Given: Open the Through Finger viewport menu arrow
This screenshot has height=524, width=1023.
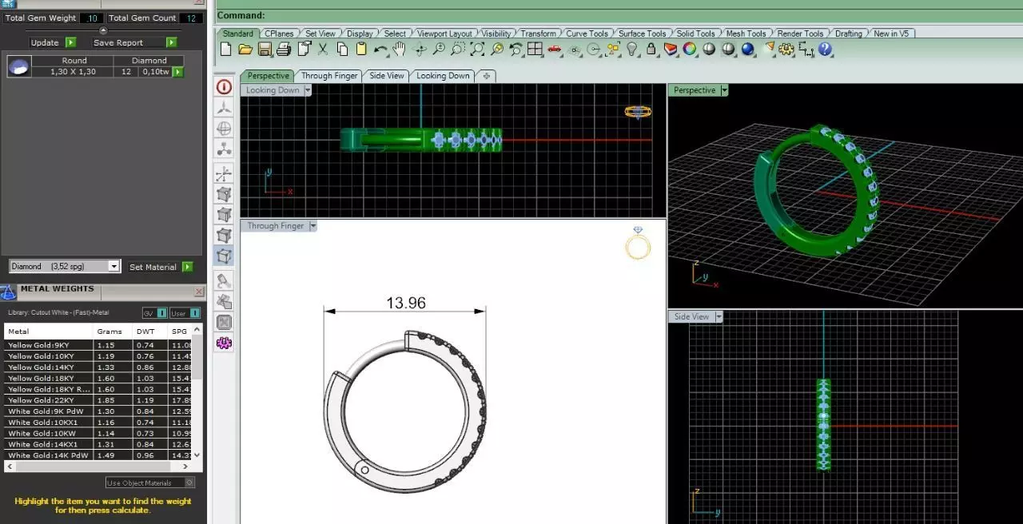Looking at the screenshot, I should pos(313,226).
